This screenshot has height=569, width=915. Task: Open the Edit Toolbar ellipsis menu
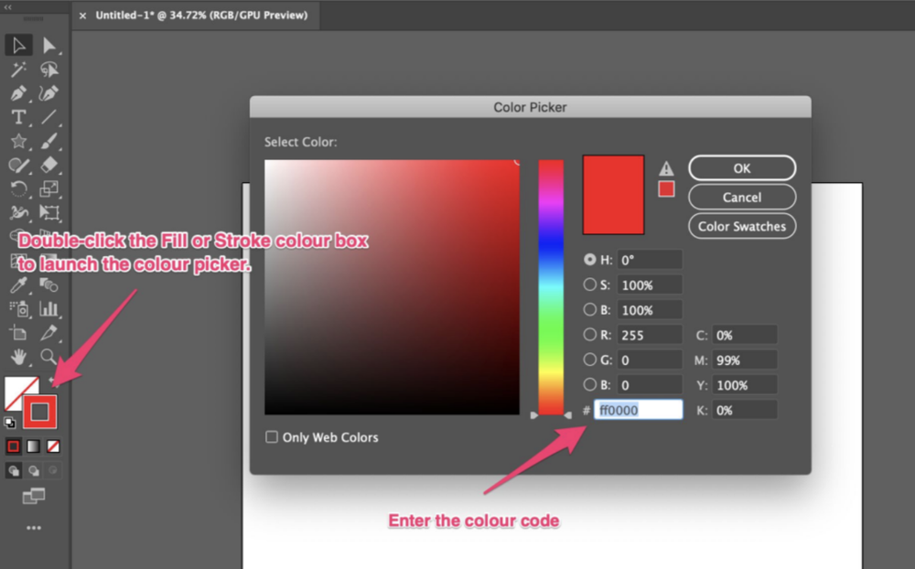(x=35, y=527)
